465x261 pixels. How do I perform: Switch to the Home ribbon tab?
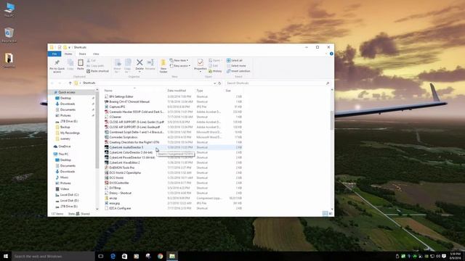[x=68, y=54]
